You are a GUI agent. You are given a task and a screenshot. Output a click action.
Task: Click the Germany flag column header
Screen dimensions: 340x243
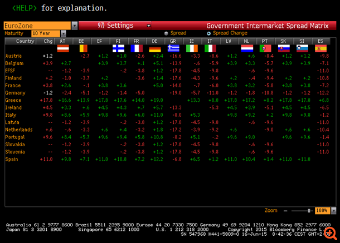[155, 49]
